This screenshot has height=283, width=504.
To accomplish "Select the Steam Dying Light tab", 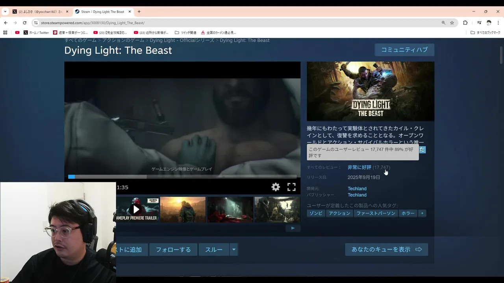I will [x=103, y=12].
